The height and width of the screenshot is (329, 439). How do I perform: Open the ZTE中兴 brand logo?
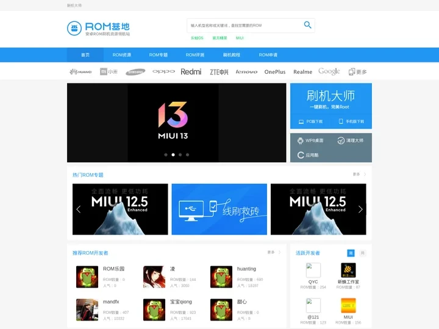pyautogui.click(x=219, y=72)
